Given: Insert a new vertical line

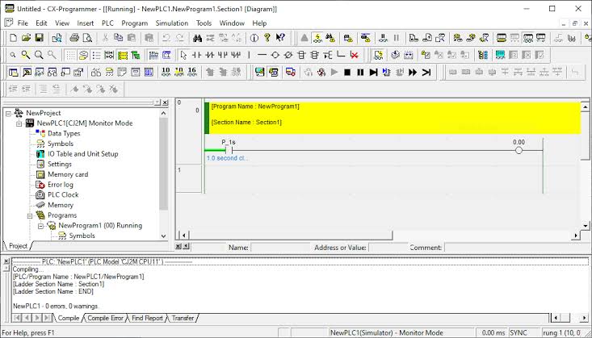Looking at the screenshot, I should [x=249, y=55].
